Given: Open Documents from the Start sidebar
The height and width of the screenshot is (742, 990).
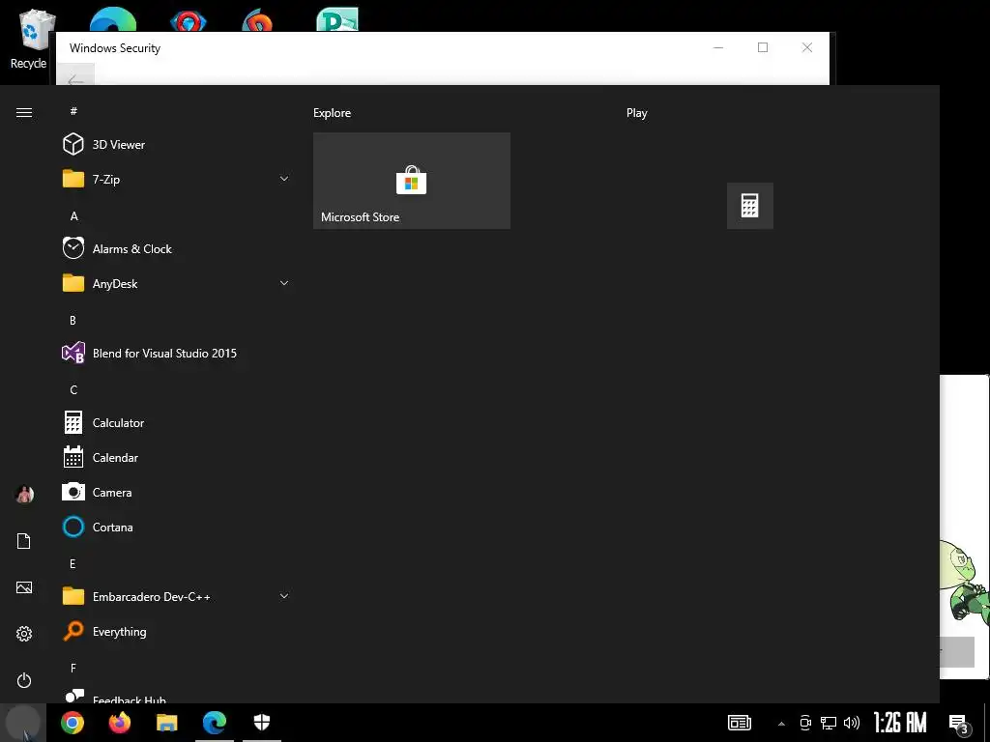Looking at the screenshot, I should [24, 541].
